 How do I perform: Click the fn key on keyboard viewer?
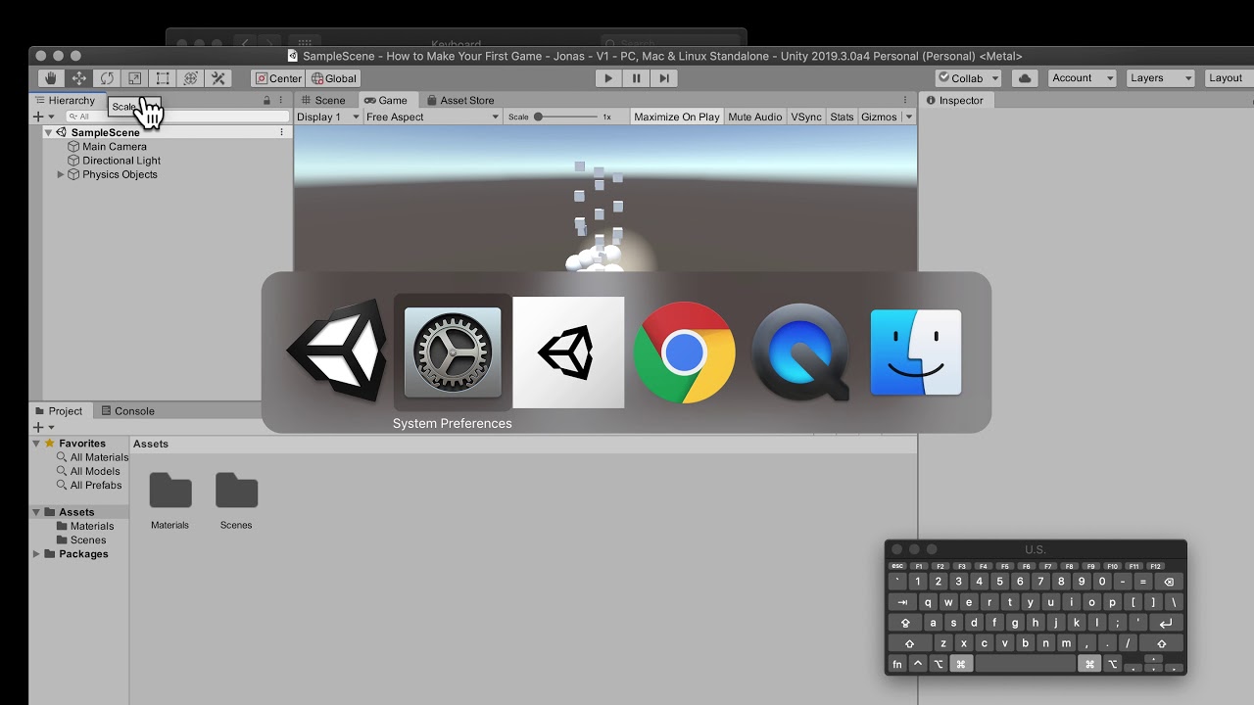[x=897, y=664]
